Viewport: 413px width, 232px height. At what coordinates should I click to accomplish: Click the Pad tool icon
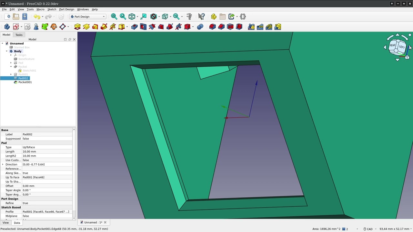coord(77,27)
